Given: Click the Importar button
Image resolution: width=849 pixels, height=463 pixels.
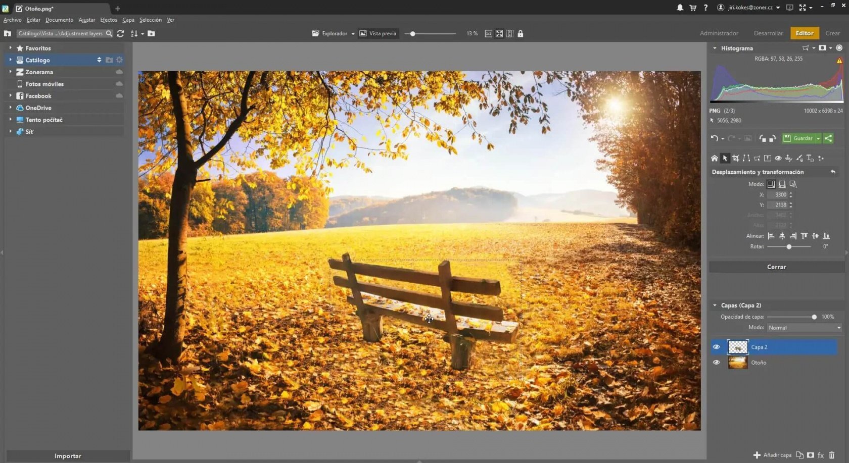Looking at the screenshot, I should point(68,455).
